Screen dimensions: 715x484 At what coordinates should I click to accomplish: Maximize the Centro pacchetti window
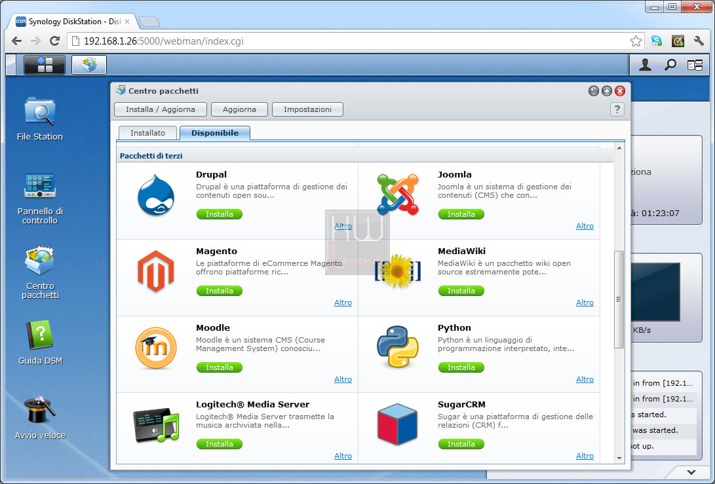(606, 91)
